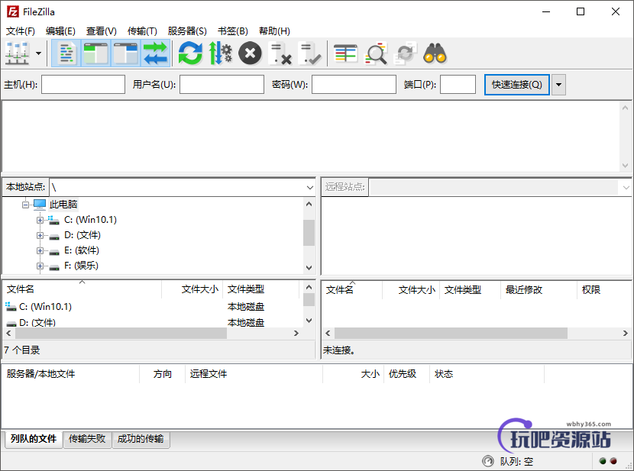Click local file list horizontal scrollbar right arrow
This screenshot has height=471, width=634.
[x=296, y=334]
